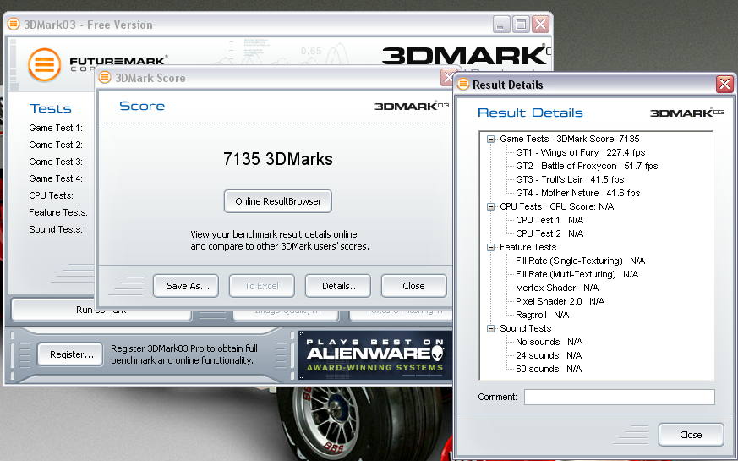The width and height of the screenshot is (738, 461).
Task: Click 'CPU Tests:' label in main window
Action: coord(51,196)
